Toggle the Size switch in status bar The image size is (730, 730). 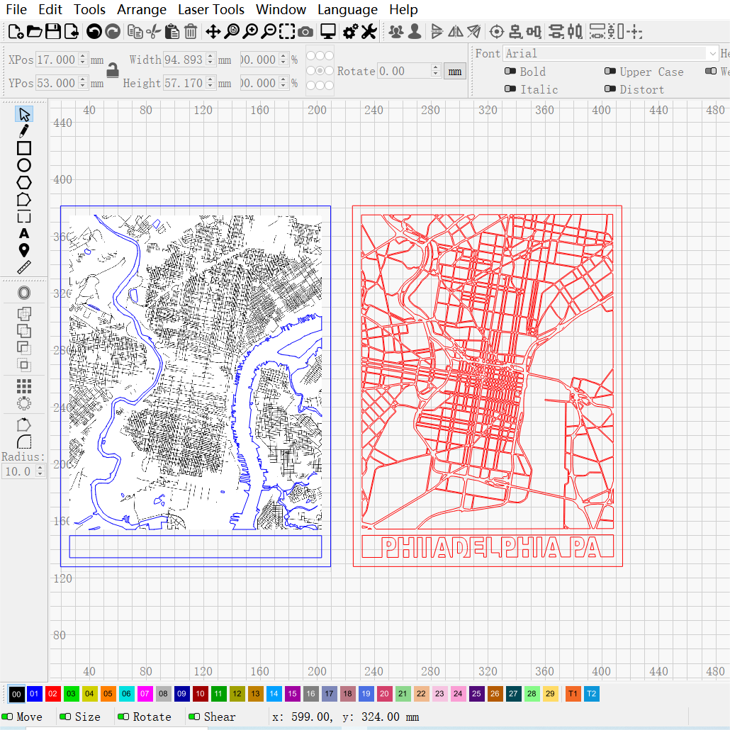coord(66,717)
